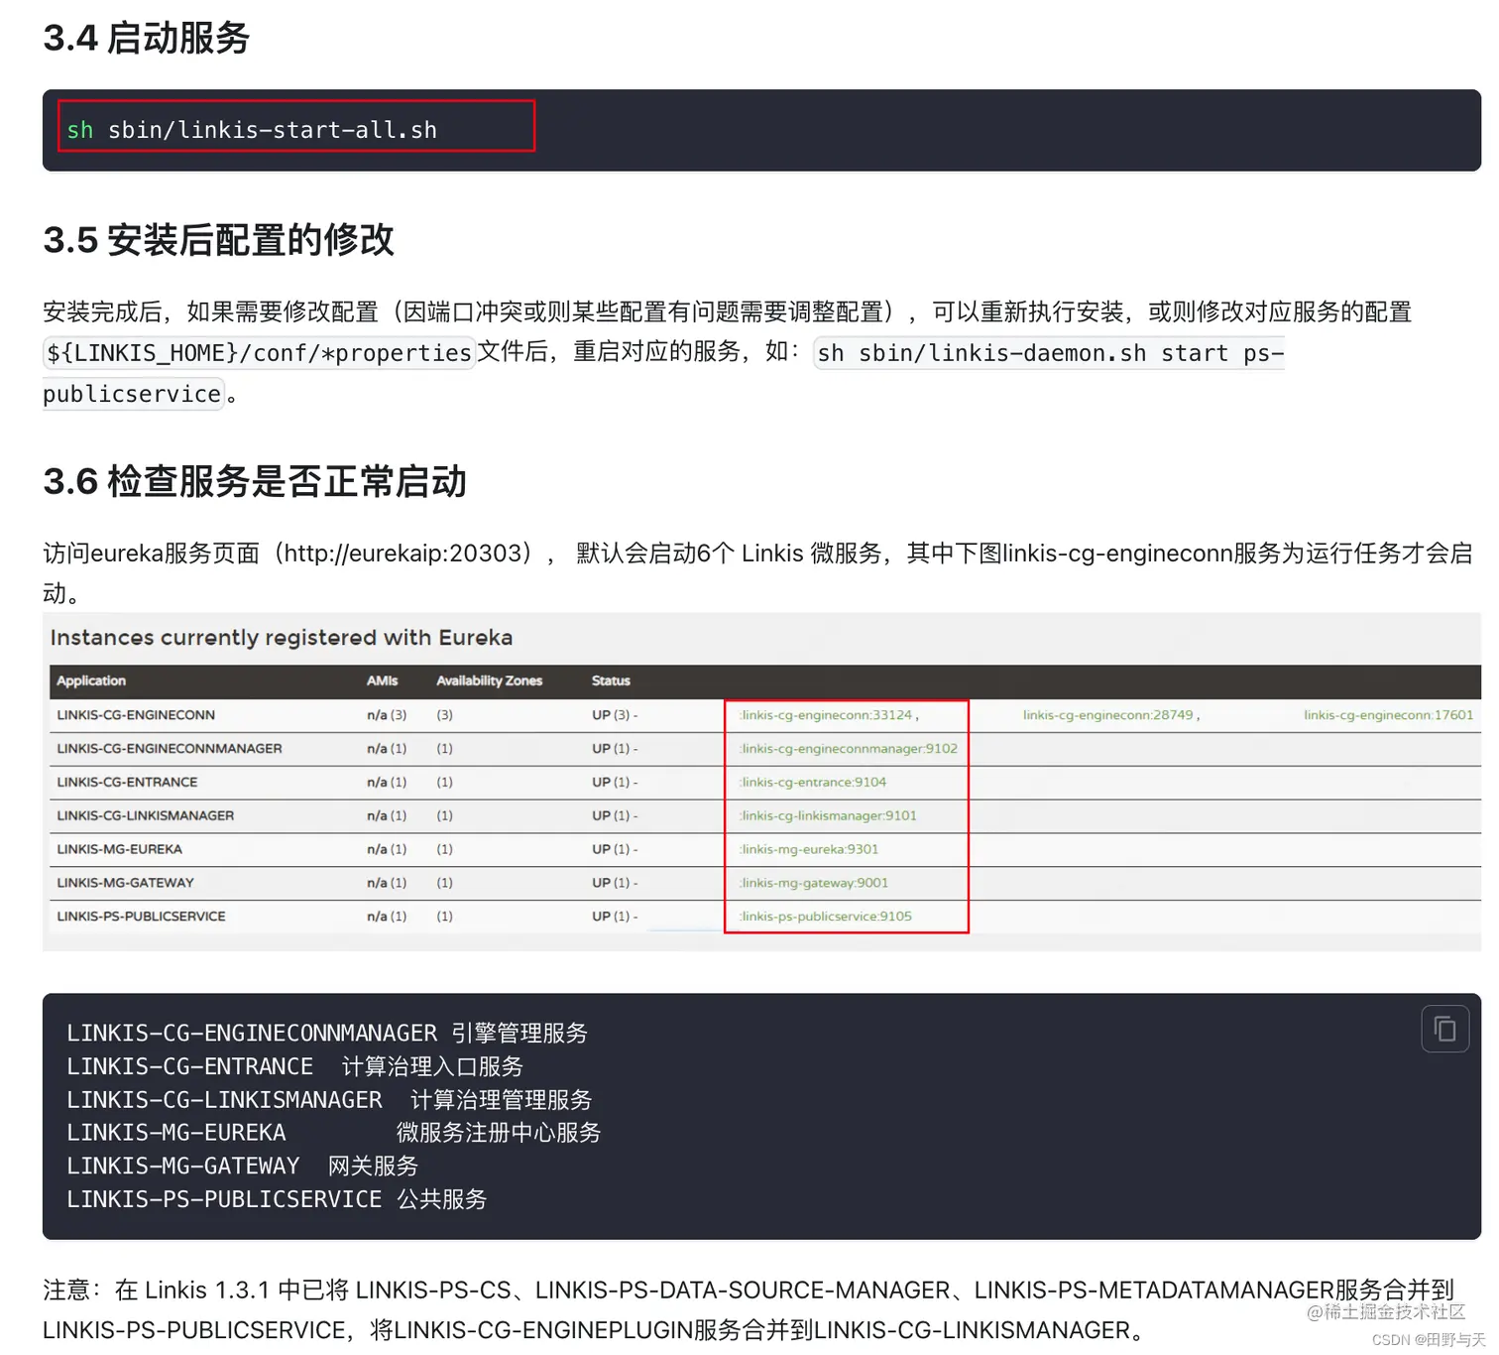This screenshot has height=1355, width=1499.
Task: Open the linkis-cg-engineconnmanager:9102 link
Action: coord(849,749)
